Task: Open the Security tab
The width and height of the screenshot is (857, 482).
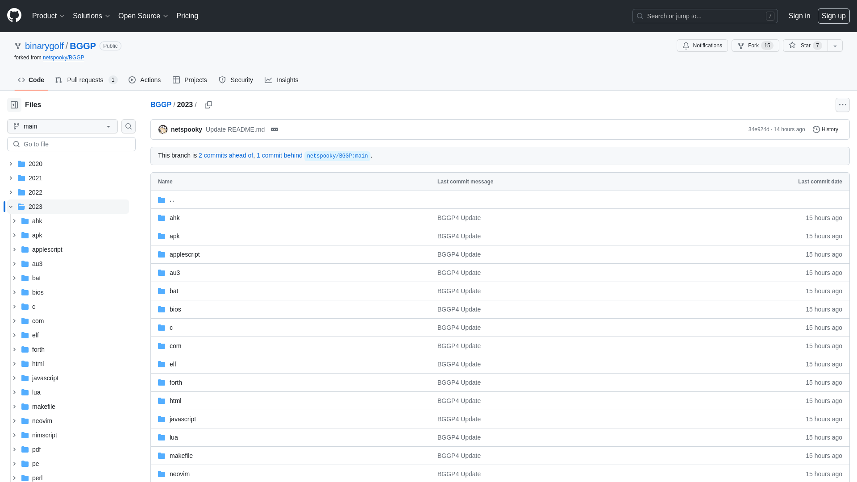Action: [x=236, y=80]
